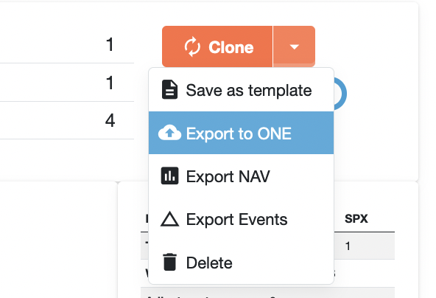This screenshot has height=298, width=436.
Task: Click the value 1 level with Save as template
Action: tap(110, 83)
